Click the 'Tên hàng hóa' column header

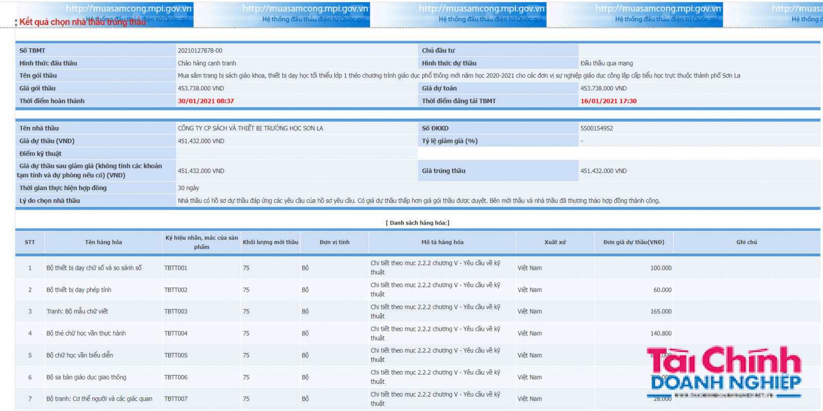point(103,242)
